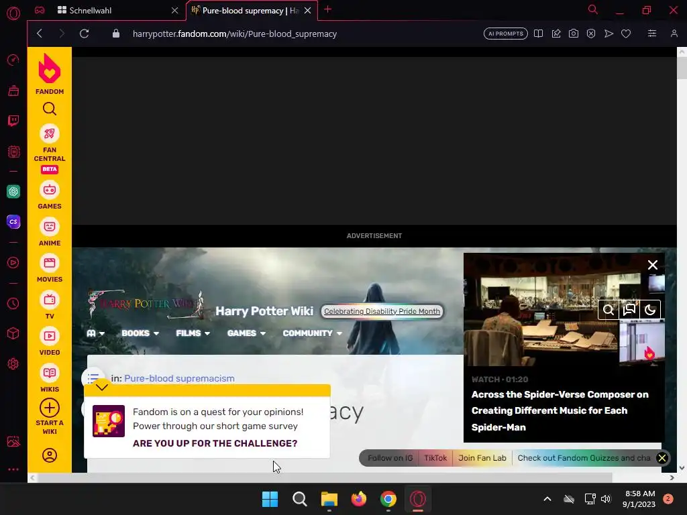The image size is (687, 515).
Task: Click the vertical page scrollbar thumb
Action: [682, 68]
